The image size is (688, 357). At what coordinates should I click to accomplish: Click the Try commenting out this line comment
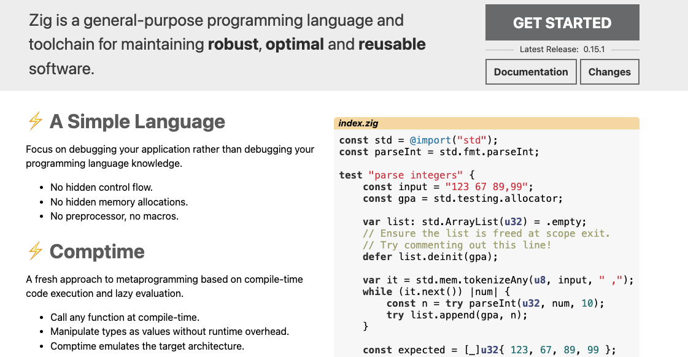coord(457,245)
